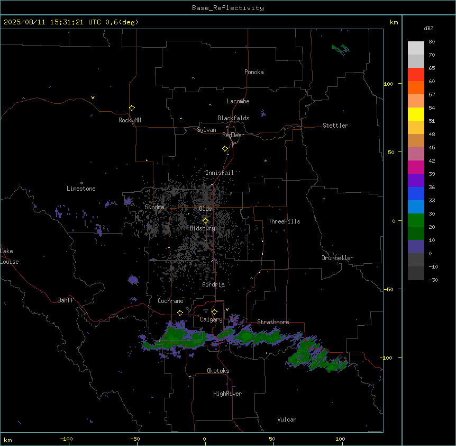Pick the orange 57-60 dBZ legend swatch
This screenshot has width=456, height=446.
point(416,87)
